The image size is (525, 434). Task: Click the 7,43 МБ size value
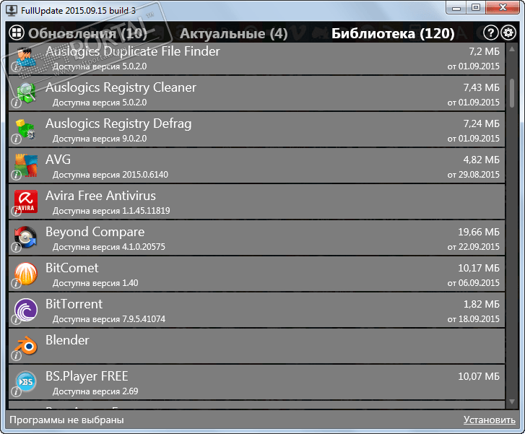482,87
